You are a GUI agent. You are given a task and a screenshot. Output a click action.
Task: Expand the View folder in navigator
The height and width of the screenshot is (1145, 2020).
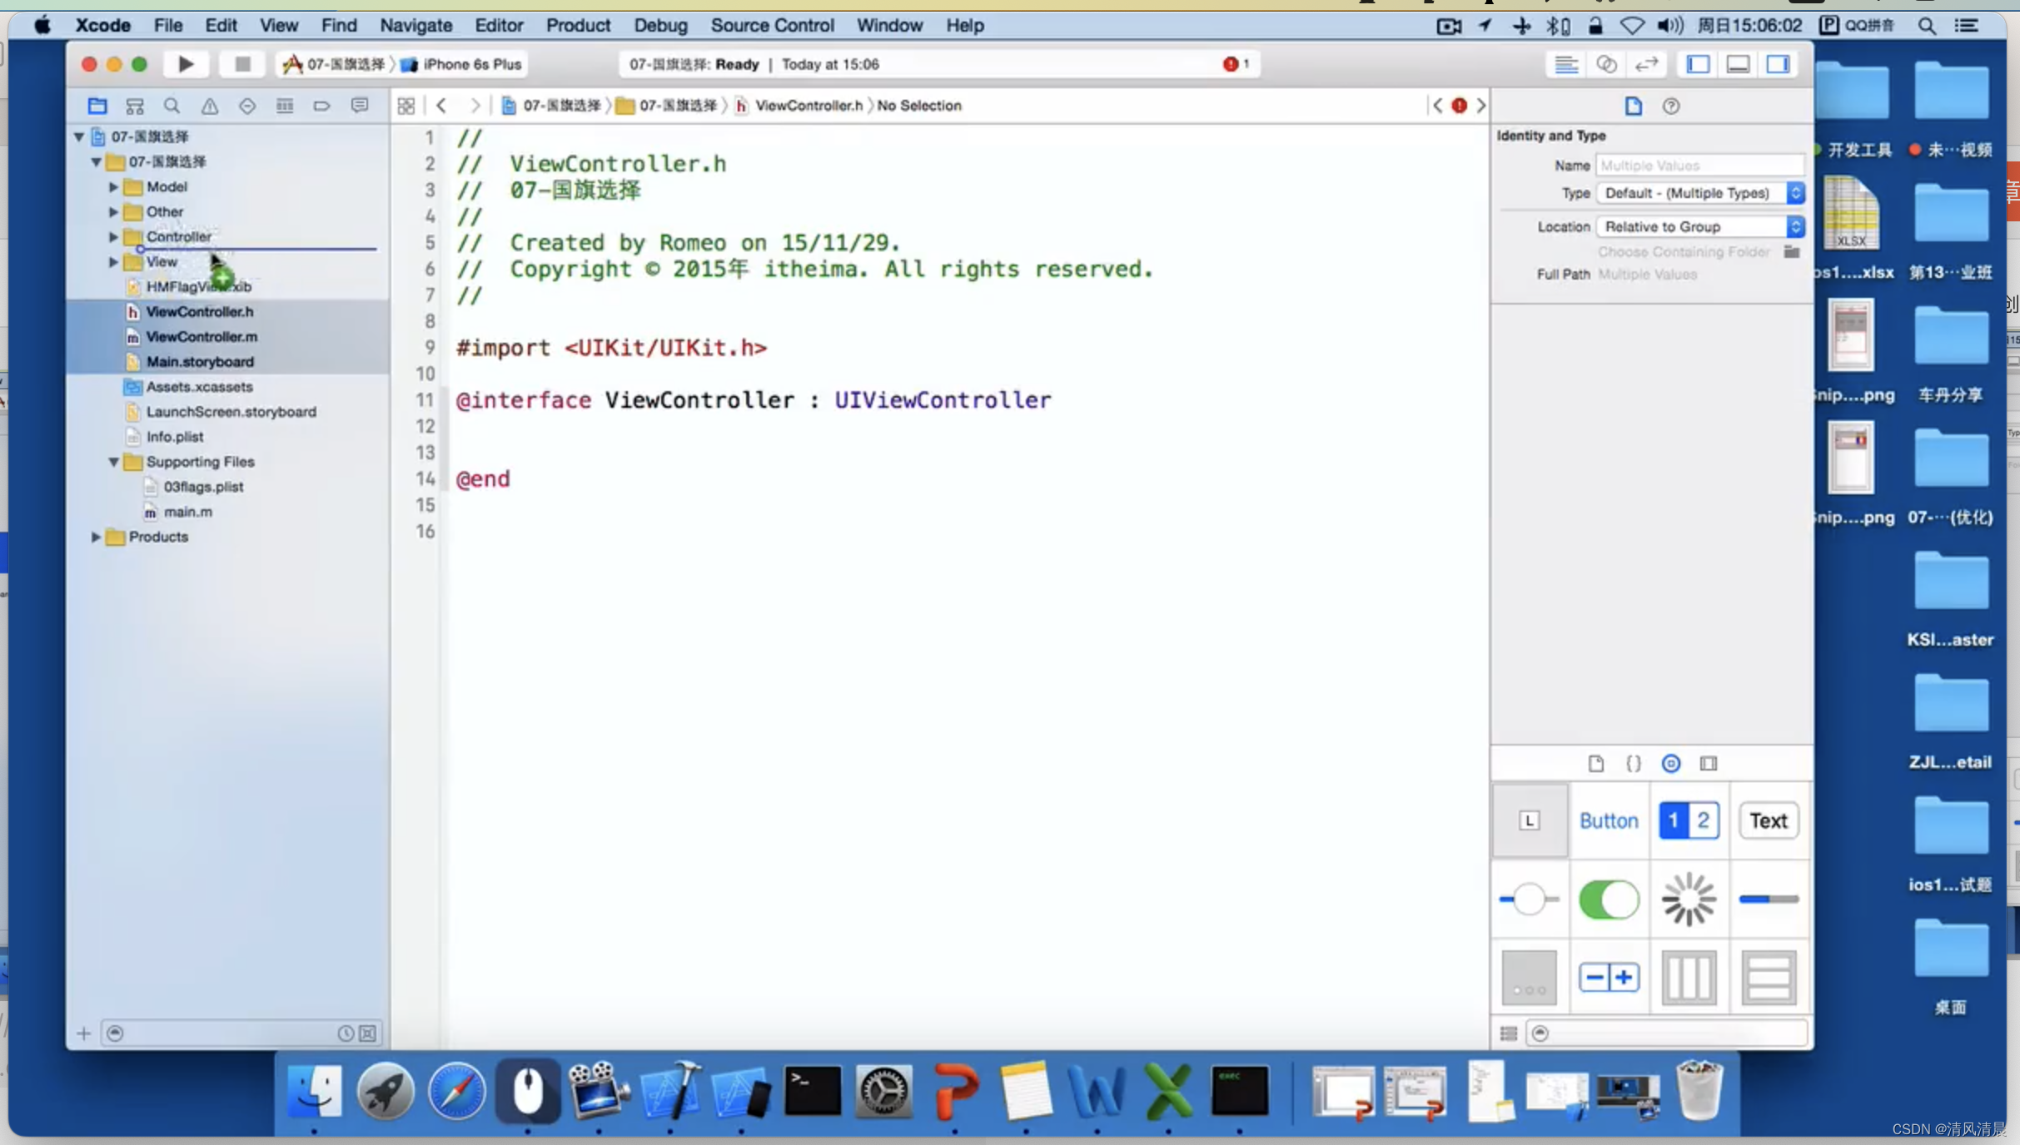click(x=114, y=262)
